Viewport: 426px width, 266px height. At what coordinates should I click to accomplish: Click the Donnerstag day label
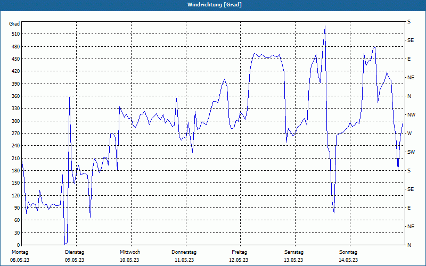(184, 252)
